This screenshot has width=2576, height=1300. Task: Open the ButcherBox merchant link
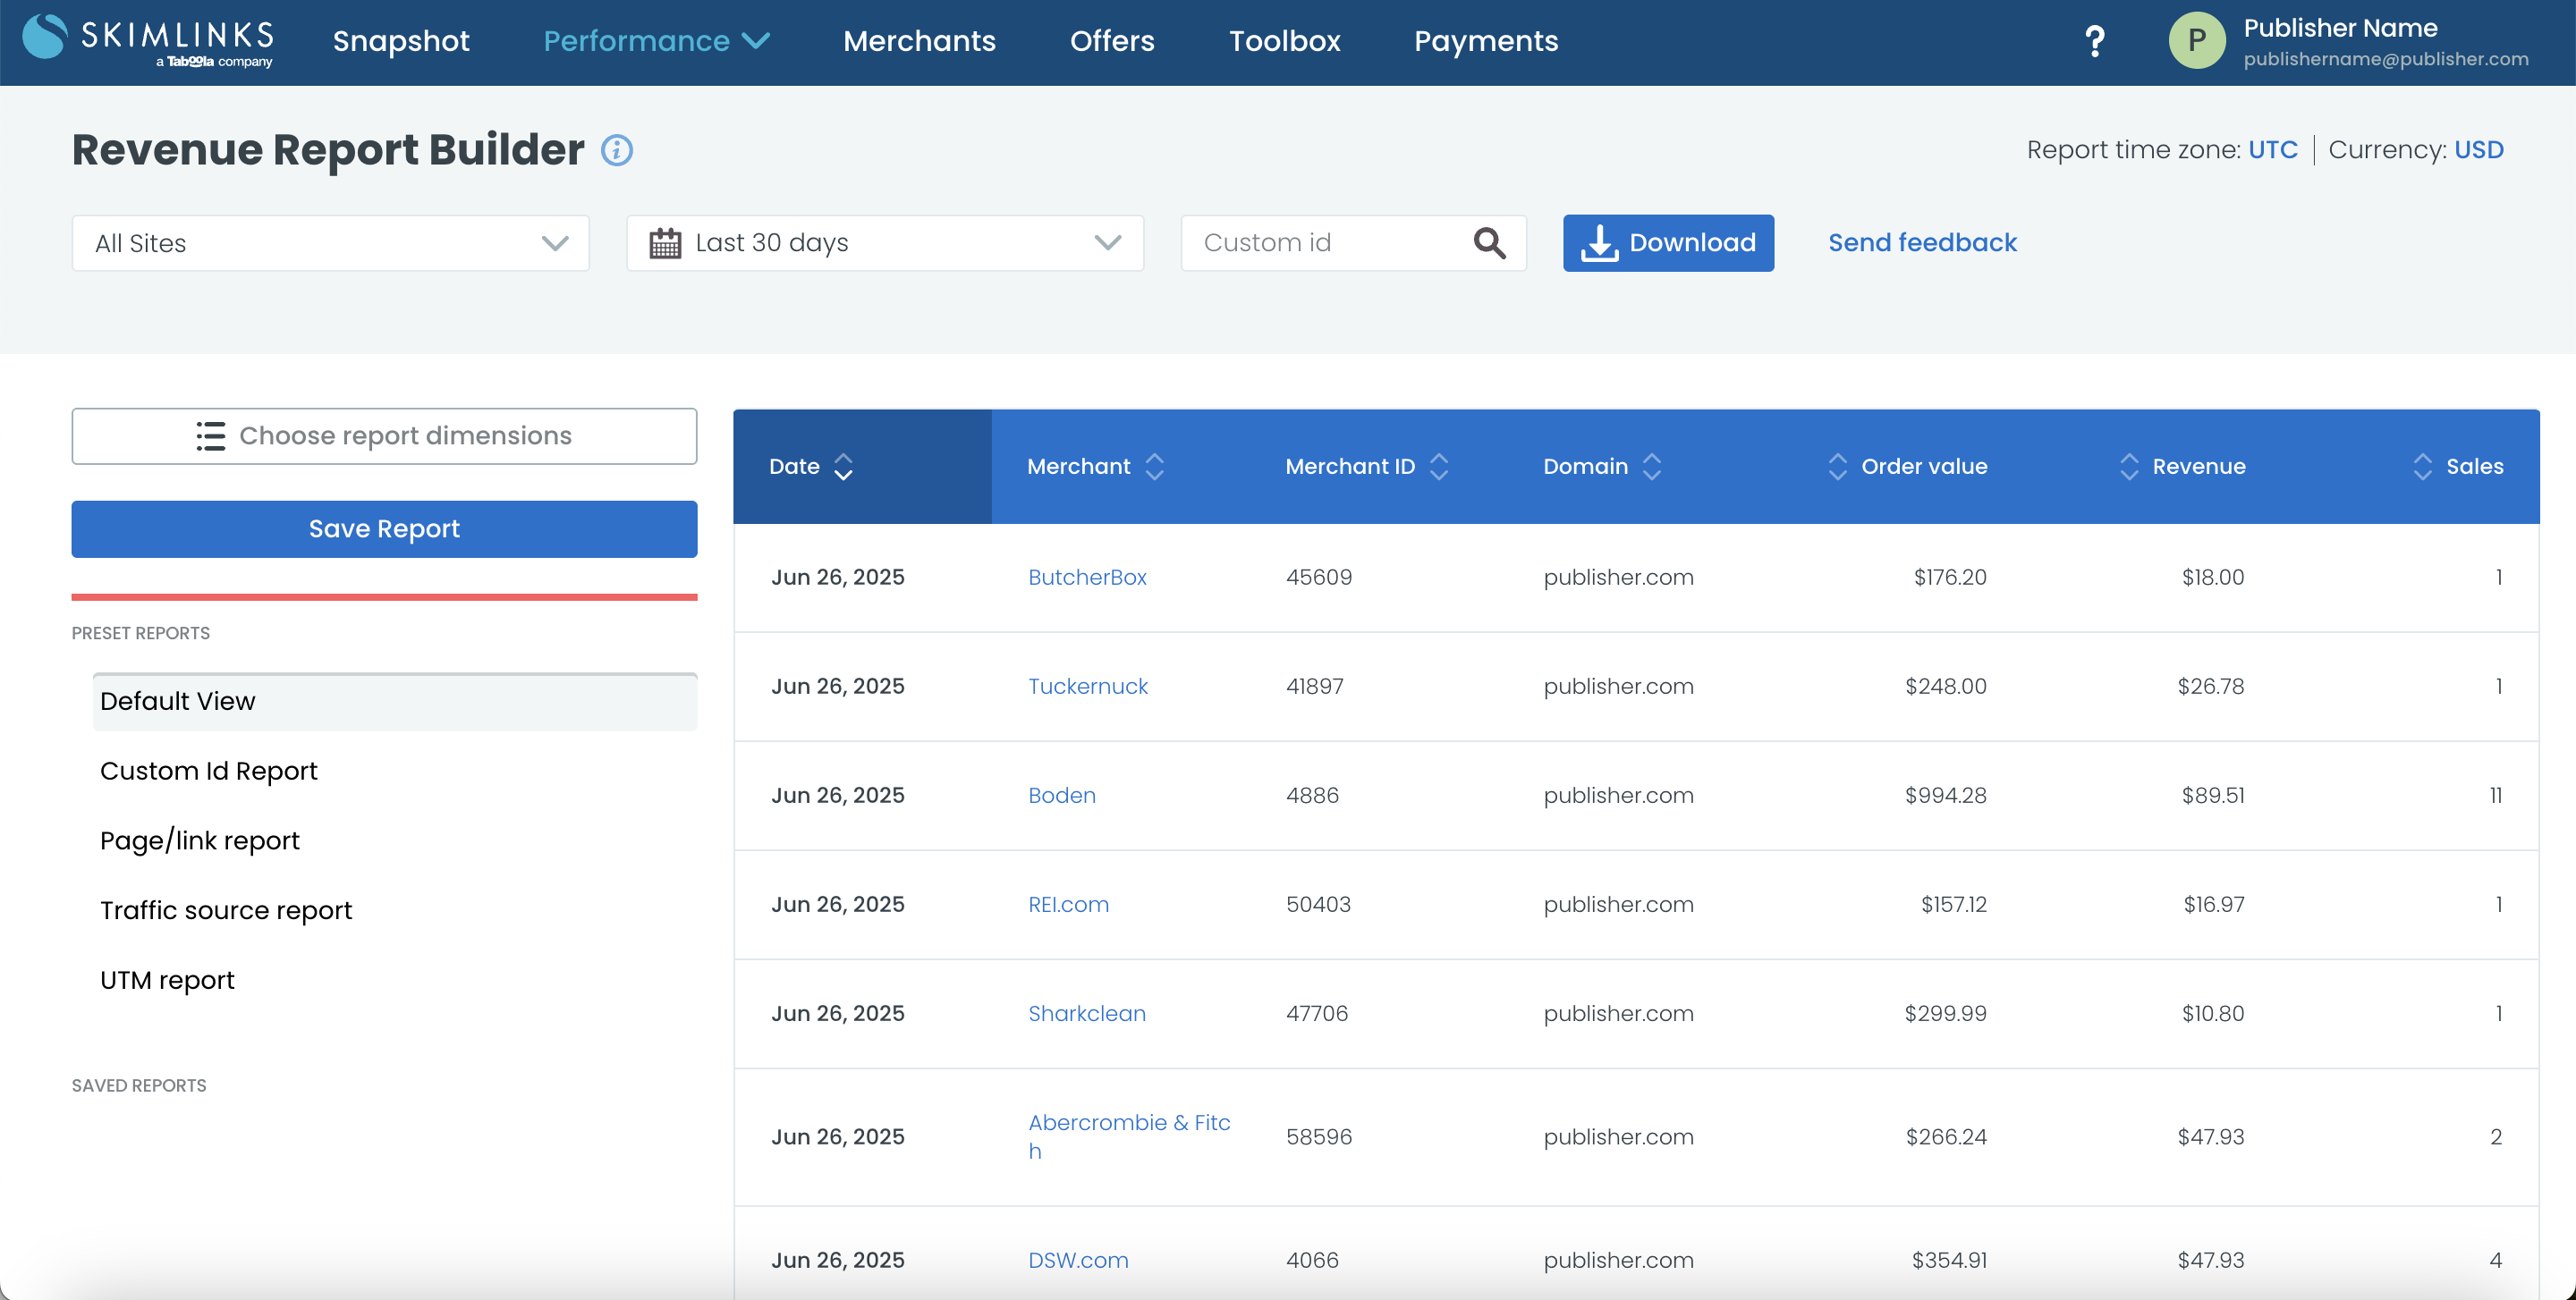[1086, 578]
